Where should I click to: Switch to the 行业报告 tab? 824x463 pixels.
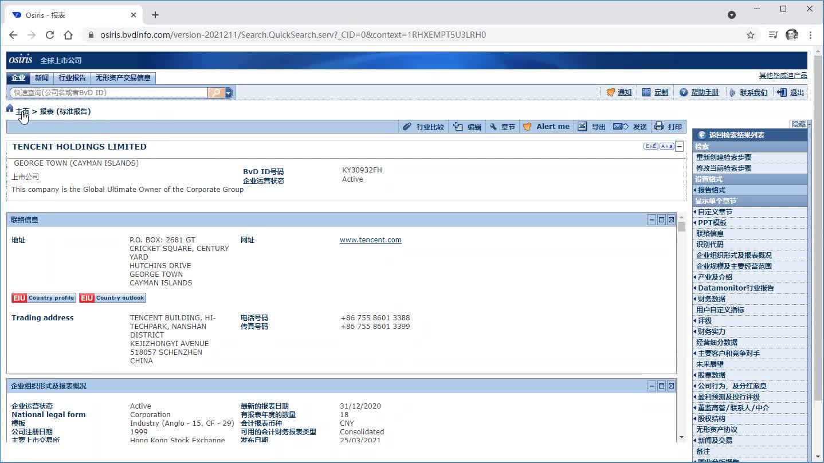(x=72, y=78)
